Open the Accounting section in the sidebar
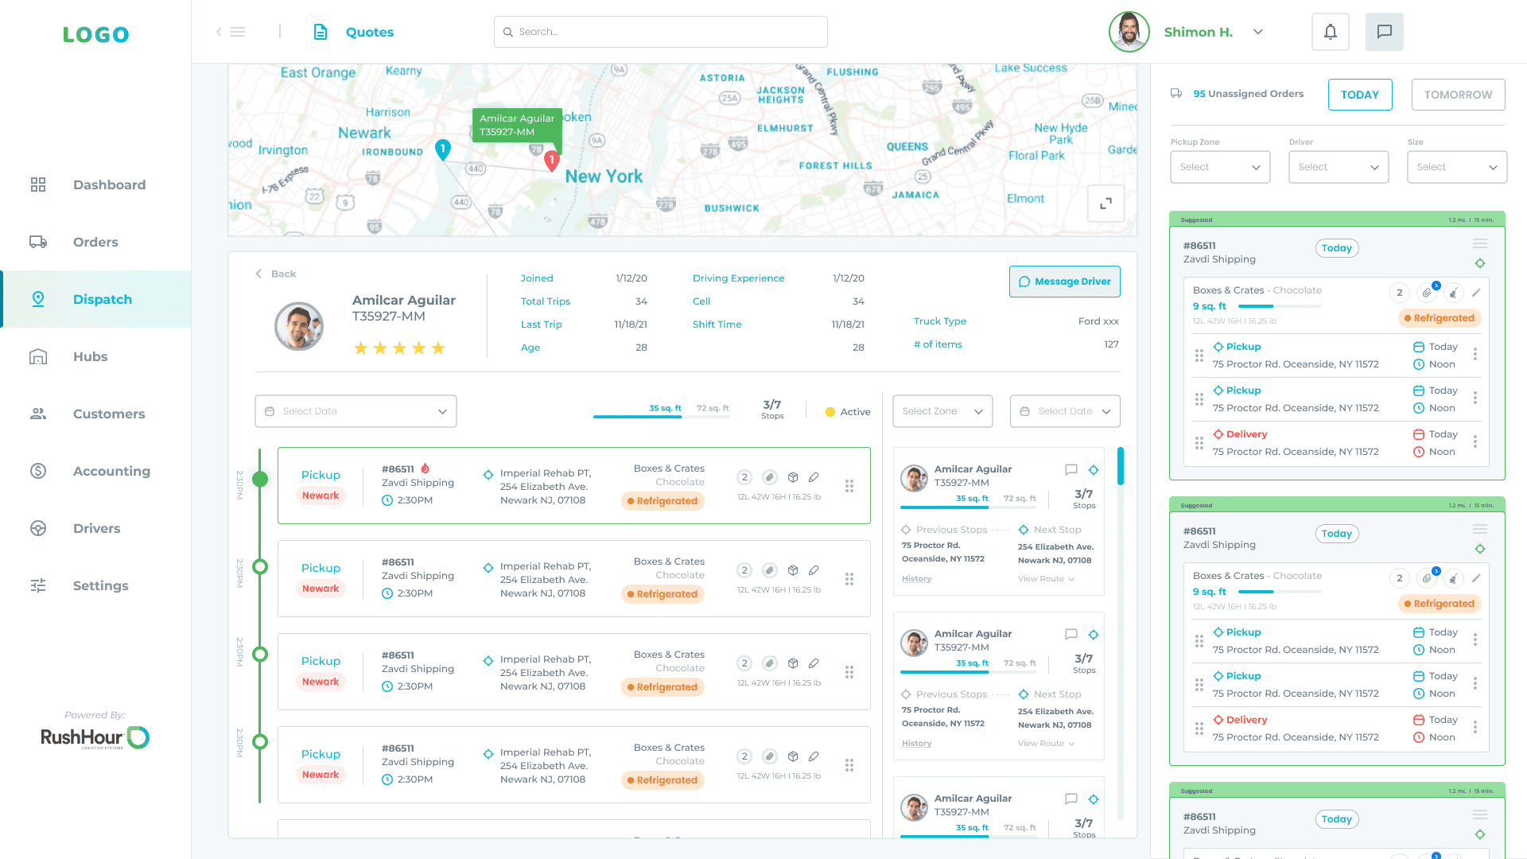The height and width of the screenshot is (859, 1527). [x=111, y=471]
